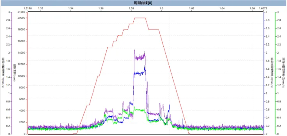The height and width of the screenshot is (136, 287).
Task: Click the blue axis vertical title text
Action: (271, 73)
